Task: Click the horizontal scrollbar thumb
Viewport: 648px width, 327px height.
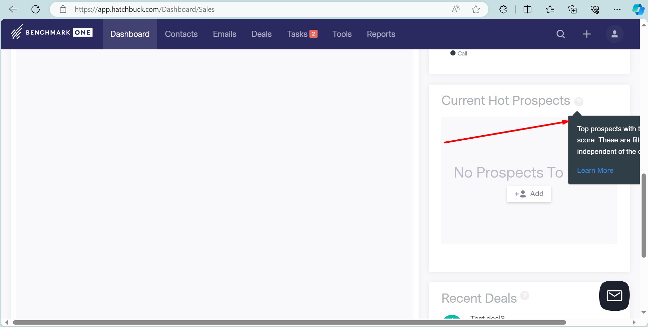Action: (289, 323)
